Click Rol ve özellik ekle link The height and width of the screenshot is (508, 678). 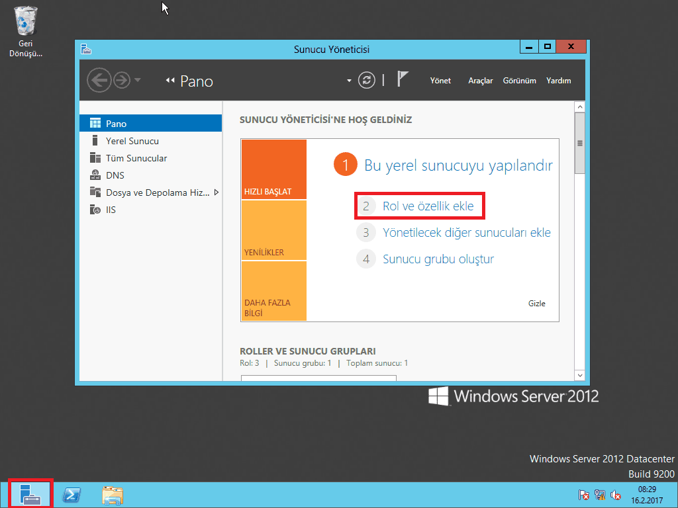tap(428, 206)
